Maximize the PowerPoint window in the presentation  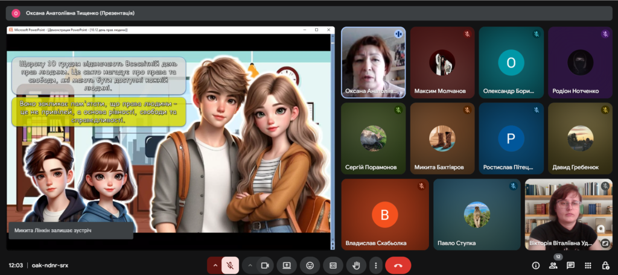coord(316,30)
